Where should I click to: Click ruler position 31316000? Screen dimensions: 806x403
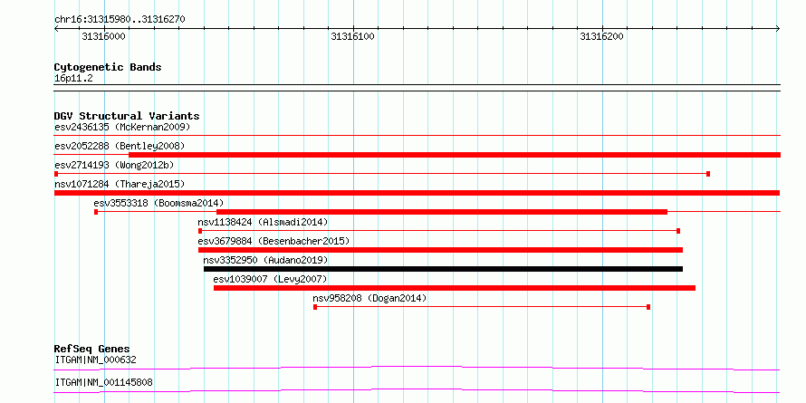click(103, 36)
